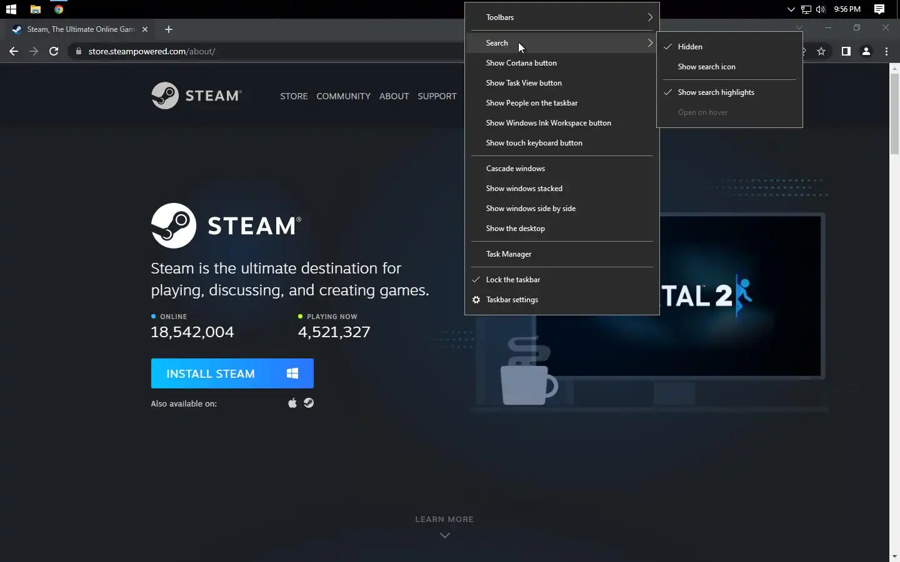Open the Chrome three-dot menu
Viewport: 900px width, 562px height.
[x=886, y=51]
